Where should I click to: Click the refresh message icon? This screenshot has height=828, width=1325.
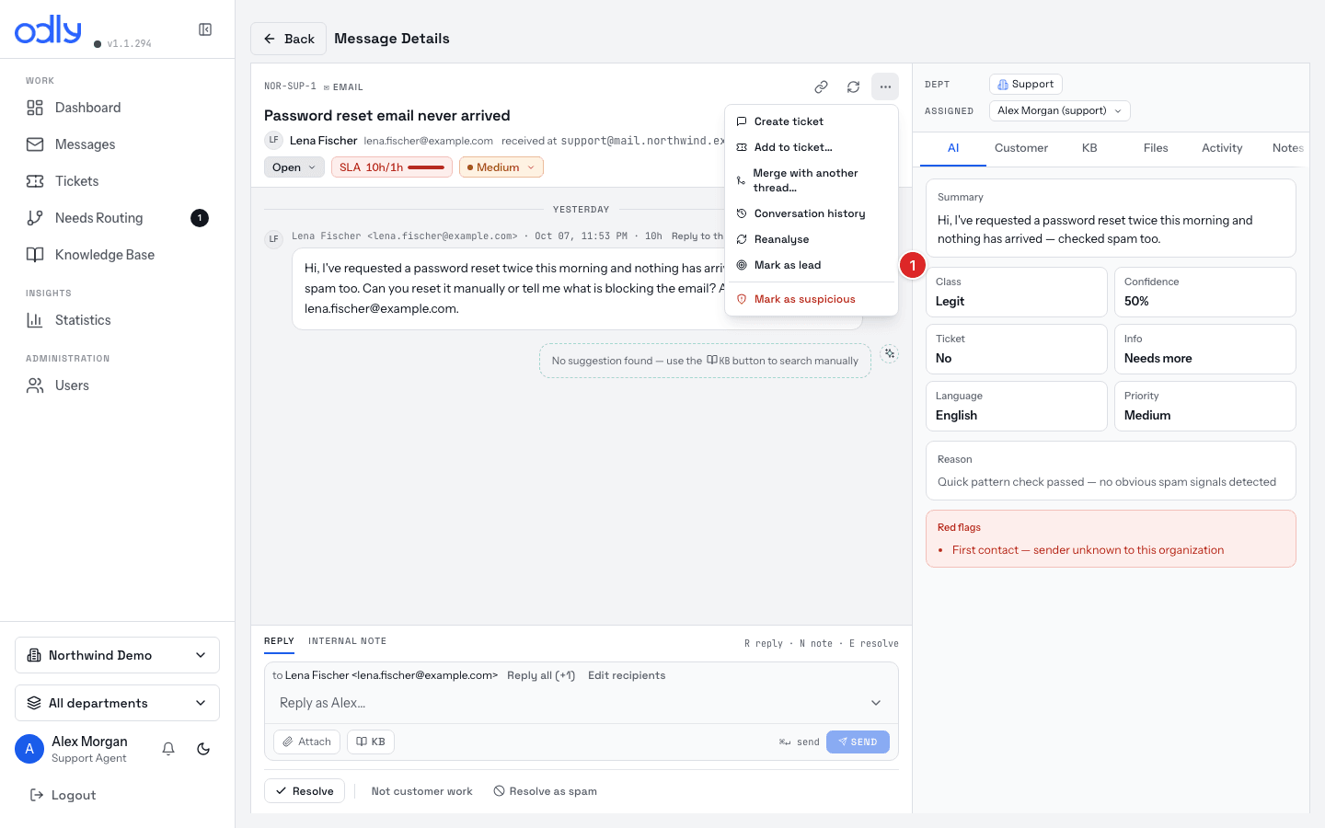tap(853, 86)
